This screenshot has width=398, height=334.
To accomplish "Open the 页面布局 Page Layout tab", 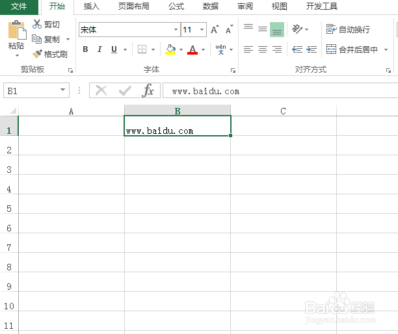I will pyautogui.click(x=134, y=6).
